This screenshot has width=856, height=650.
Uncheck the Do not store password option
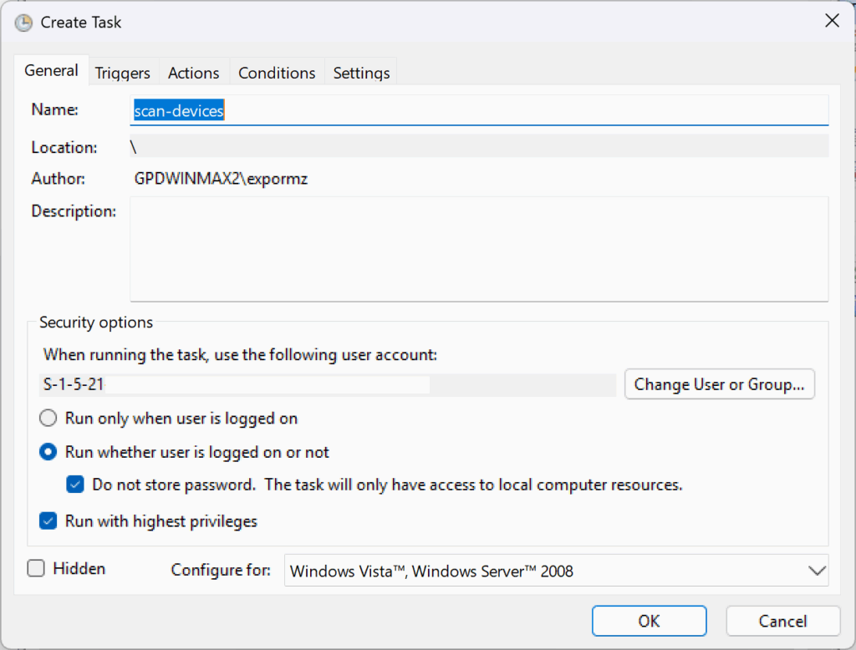click(76, 484)
